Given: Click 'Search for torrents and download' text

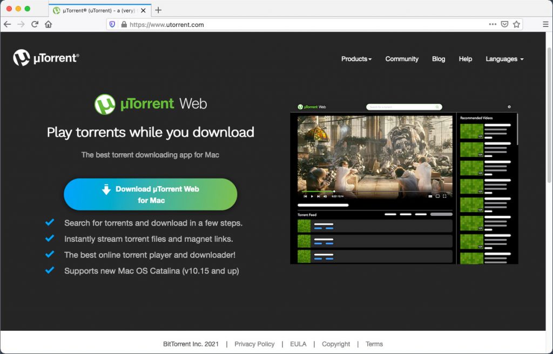Looking at the screenshot, I should 153,223.
